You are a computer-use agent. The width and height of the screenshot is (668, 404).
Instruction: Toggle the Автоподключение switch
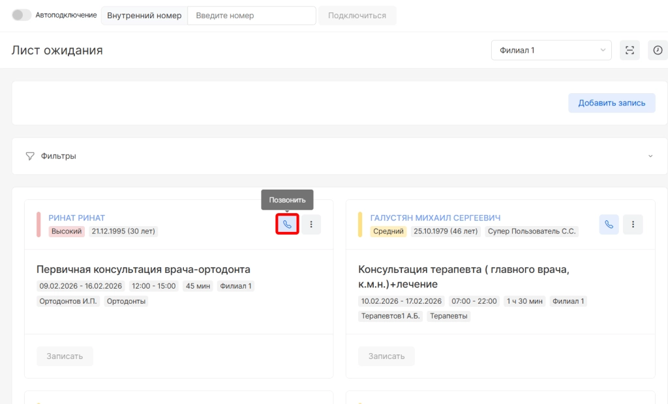click(x=22, y=15)
